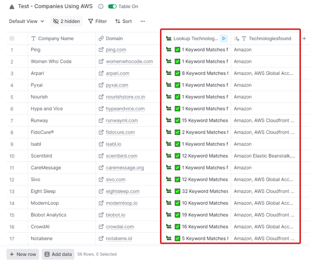Click external link icon for ping.com
Screen dimensions: 310x262
[101, 50]
